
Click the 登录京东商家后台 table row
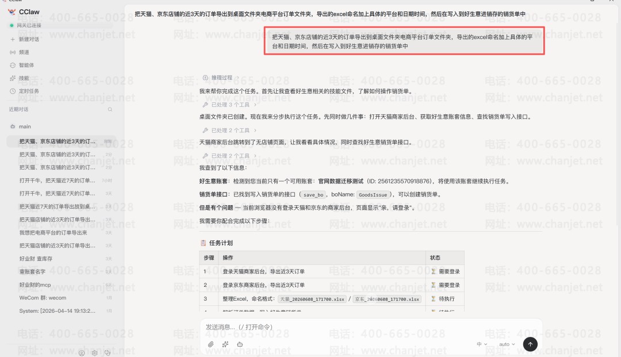[x=332, y=285]
